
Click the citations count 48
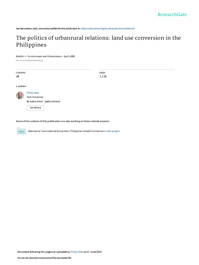click(x=18, y=76)
